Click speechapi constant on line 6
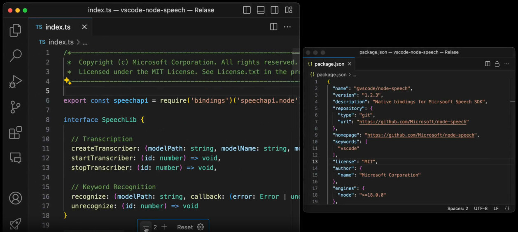The image size is (518, 232). pos(131,100)
